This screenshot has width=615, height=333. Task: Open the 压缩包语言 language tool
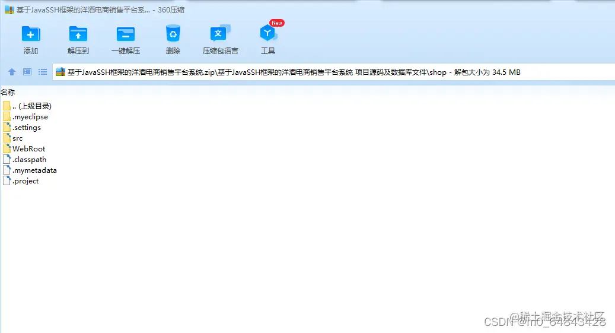220,34
